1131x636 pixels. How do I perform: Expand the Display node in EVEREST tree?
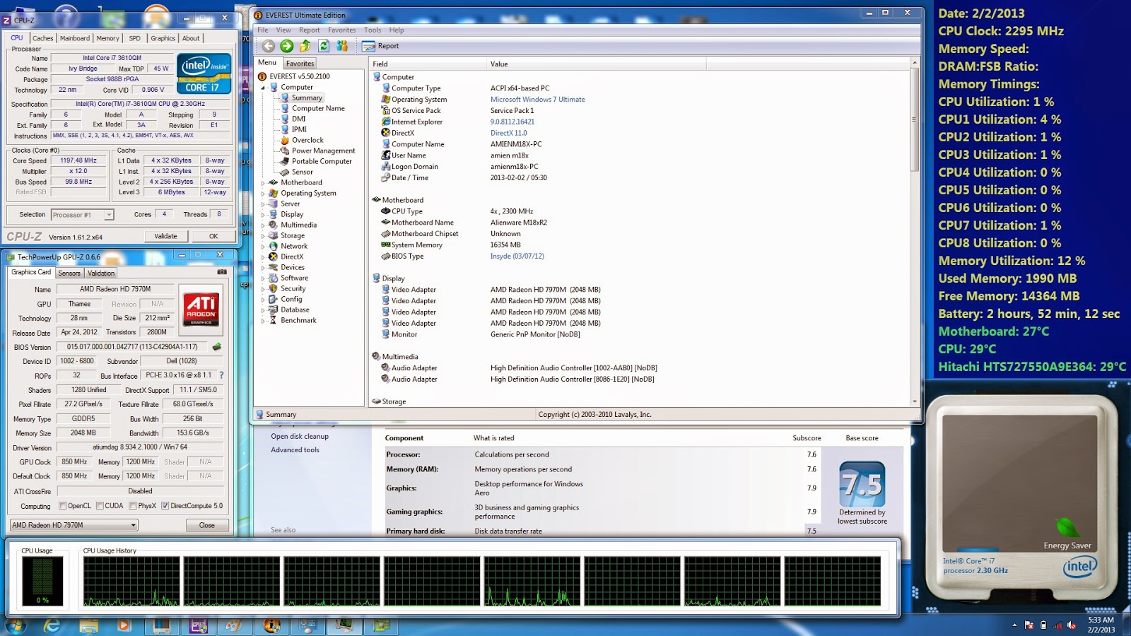pos(263,215)
